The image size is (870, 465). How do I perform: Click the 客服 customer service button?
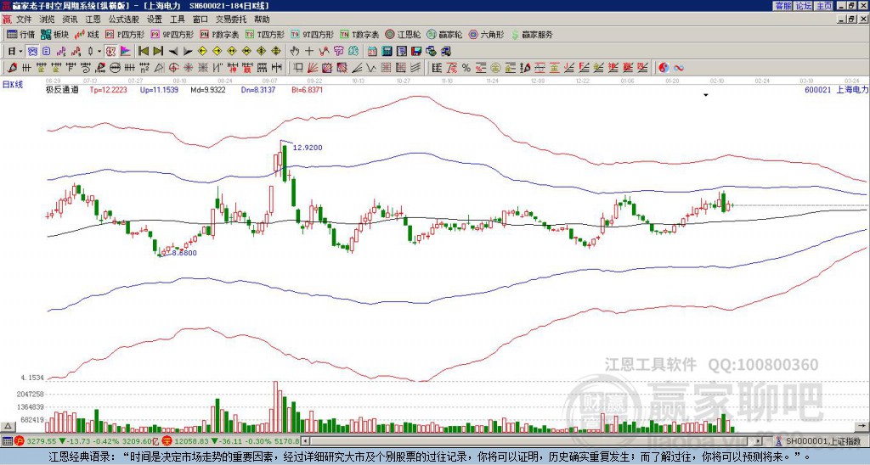[782, 5]
